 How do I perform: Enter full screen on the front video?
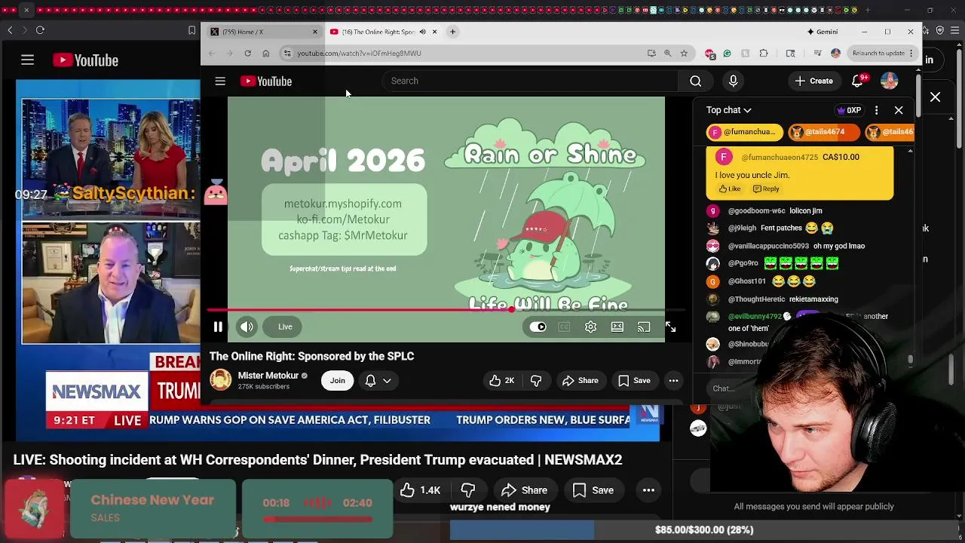[670, 327]
